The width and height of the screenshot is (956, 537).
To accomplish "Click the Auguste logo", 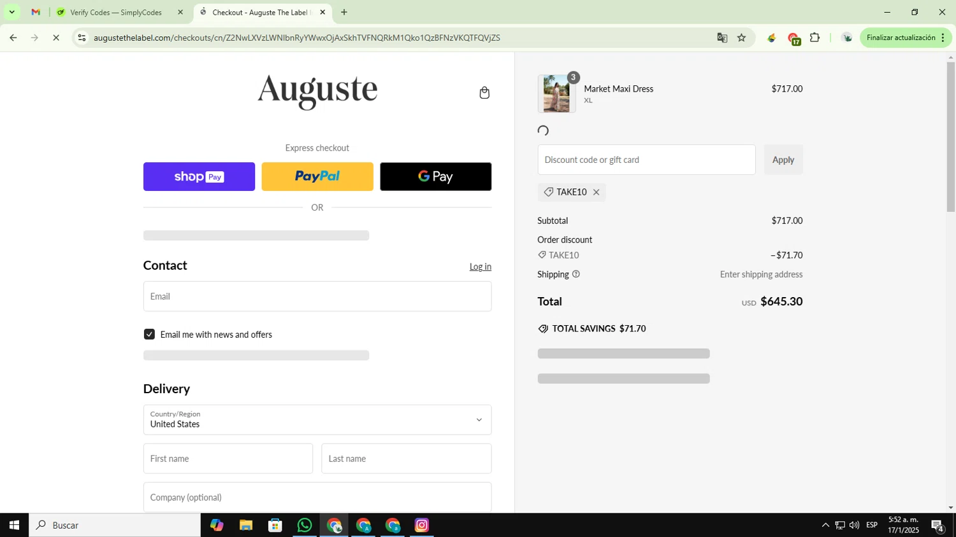I will pos(317,92).
